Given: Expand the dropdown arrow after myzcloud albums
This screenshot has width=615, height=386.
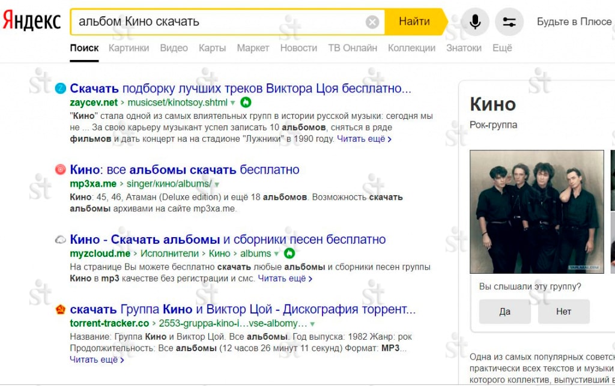Looking at the screenshot, I should click(x=276, y=254).
